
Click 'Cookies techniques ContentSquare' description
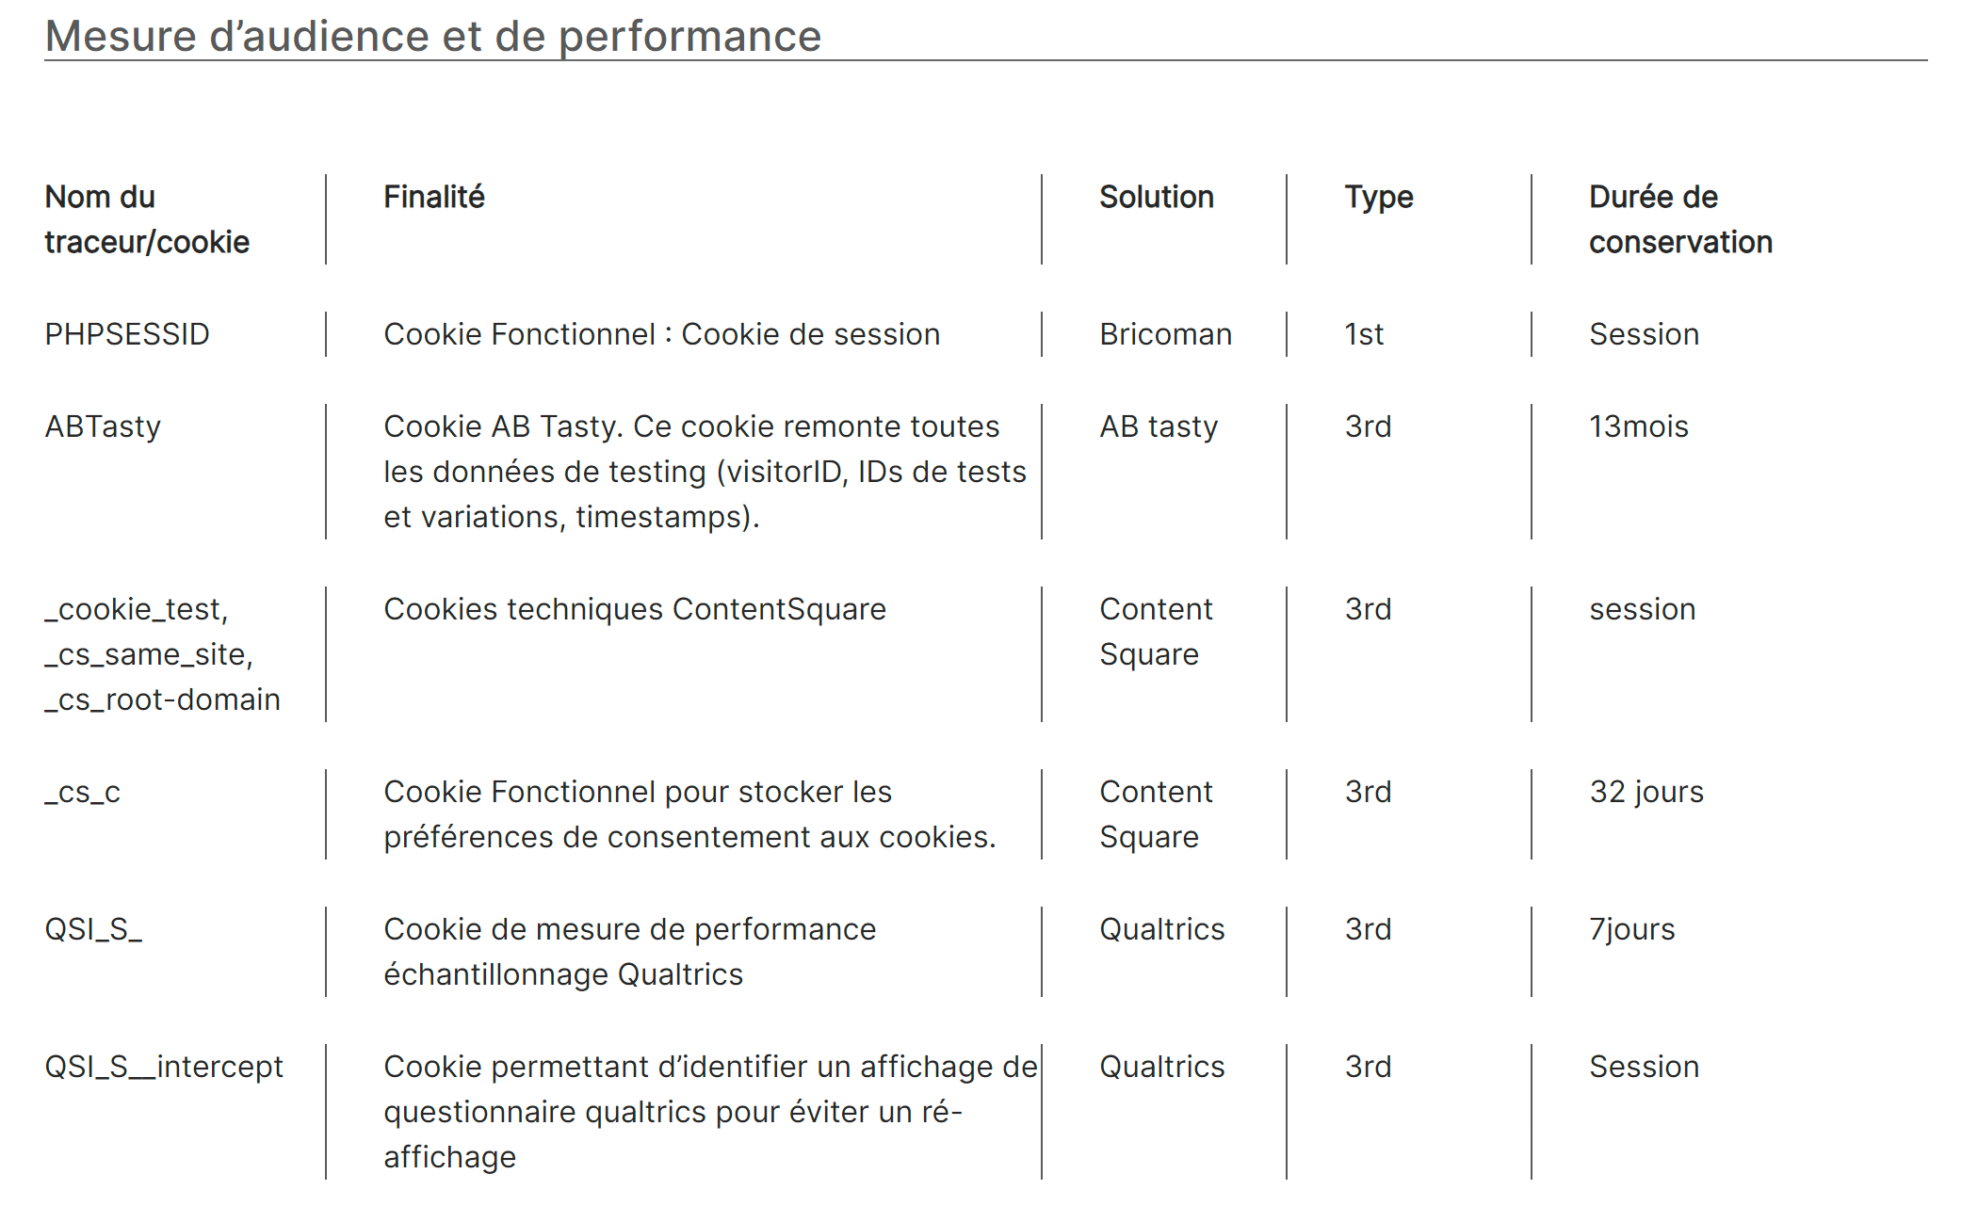pyautogui.click(x=635, y=609)
